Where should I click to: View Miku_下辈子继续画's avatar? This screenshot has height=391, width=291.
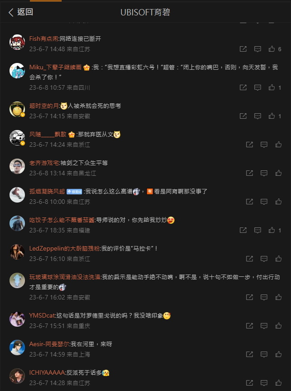tap(17, 71)
